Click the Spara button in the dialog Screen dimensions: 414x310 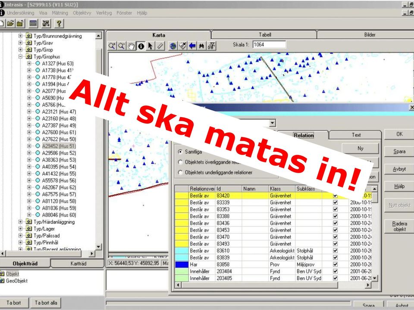[x=399, y=152]
